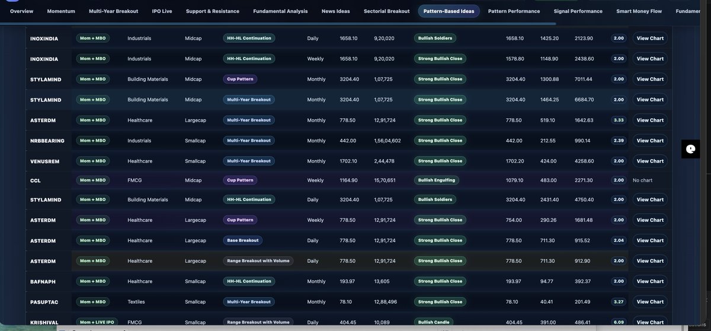Click the 3.27 ratio badge
The image size is (711, 331).
[619, 302]
